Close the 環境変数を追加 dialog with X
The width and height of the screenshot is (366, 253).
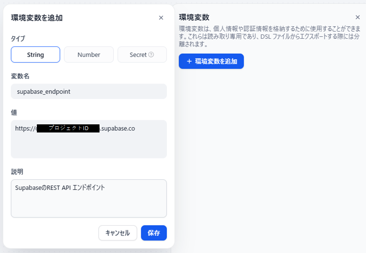coord(161,18)
